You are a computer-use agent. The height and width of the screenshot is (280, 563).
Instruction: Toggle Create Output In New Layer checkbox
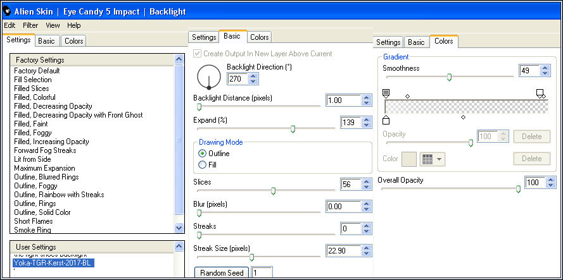point(197,54)
